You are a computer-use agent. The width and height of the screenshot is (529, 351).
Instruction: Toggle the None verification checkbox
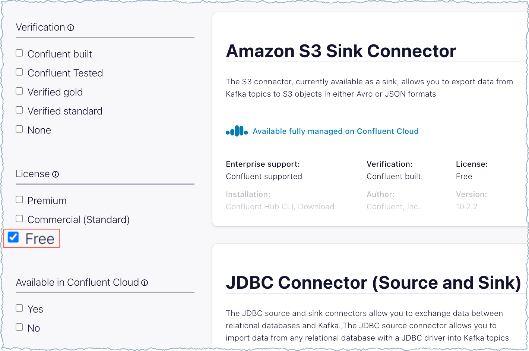19,129
